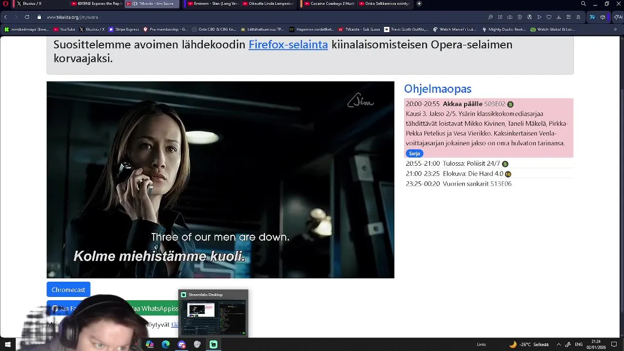Open the downloads icon in toolbar

click(559, 17)
